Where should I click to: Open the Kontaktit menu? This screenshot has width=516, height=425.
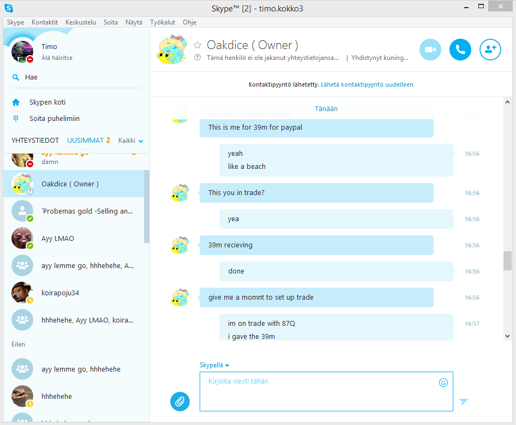point(44,22)
